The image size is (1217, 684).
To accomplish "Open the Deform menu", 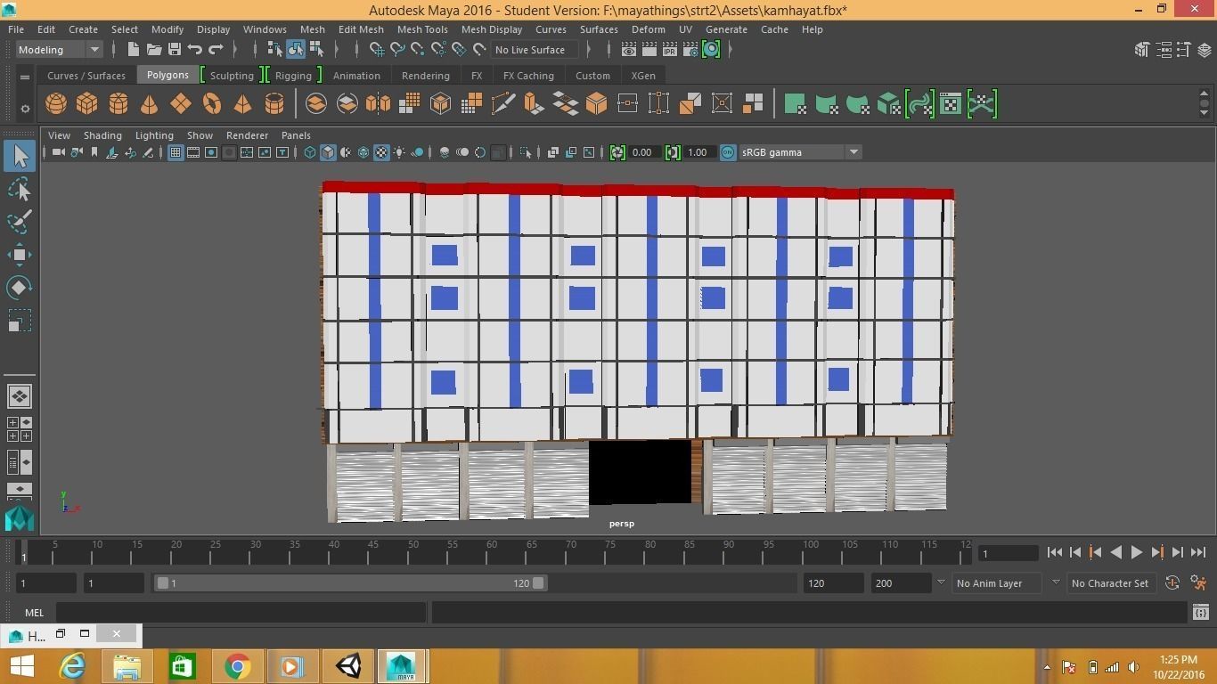I will 649,29.
